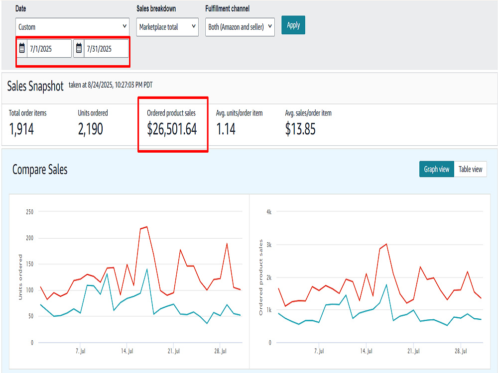The height and width of the screenshot is (373, 498).
Task: Click the Total order items value 1,914
Action: [21, 129]
